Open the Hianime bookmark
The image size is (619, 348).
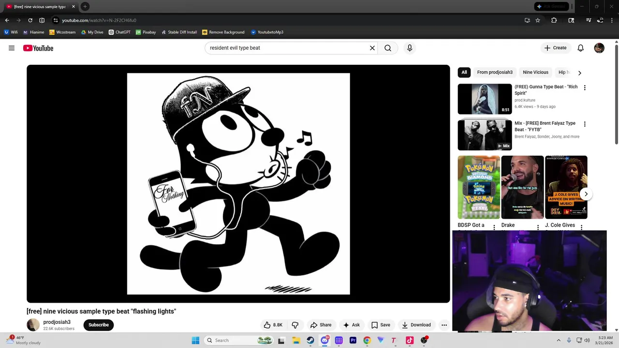33,32
